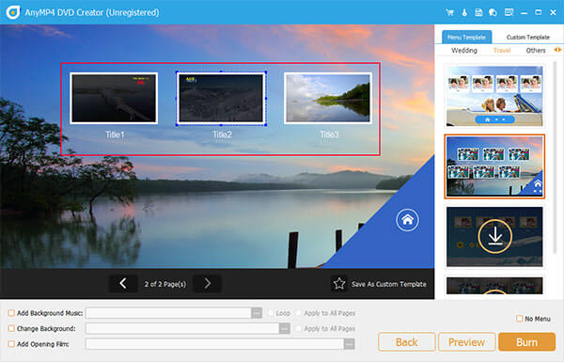Click the Back button
The width and height of the screenshot is (564, 362).
[x=407, y=342]
